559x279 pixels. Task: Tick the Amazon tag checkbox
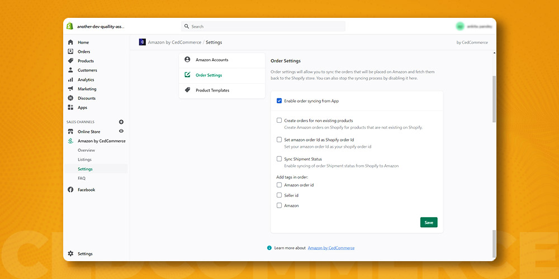point(279,205)
